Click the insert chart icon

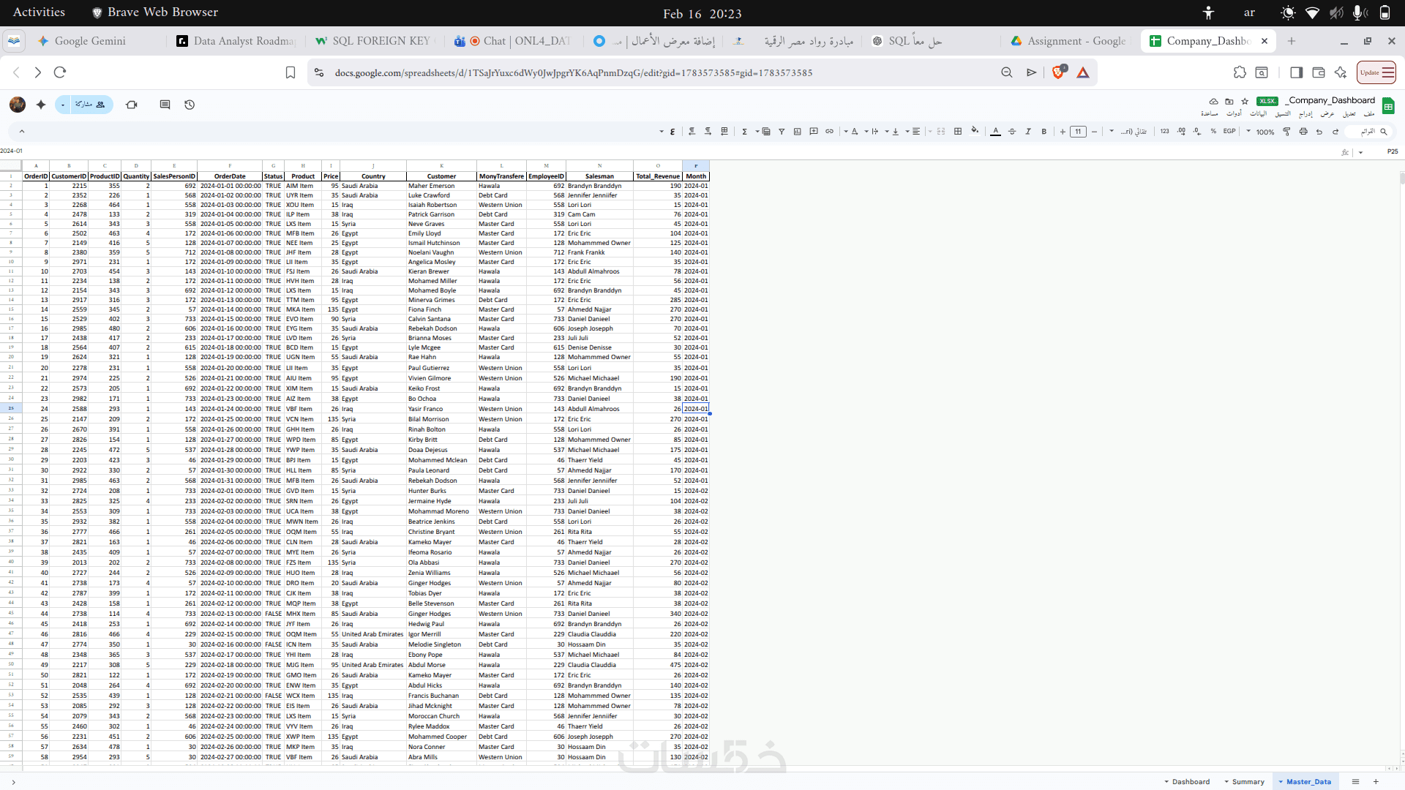tap(798, 132)
